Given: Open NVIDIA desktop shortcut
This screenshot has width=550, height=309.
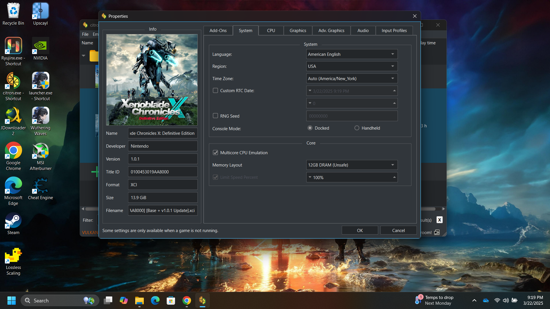Looking at the screenshot, I should coord(40,49).
